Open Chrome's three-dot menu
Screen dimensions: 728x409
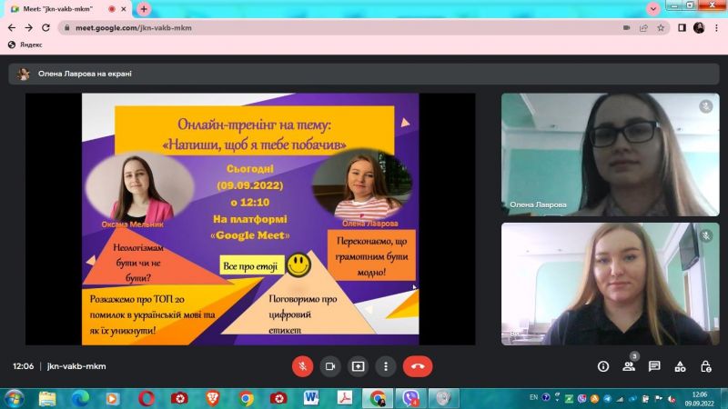tap(716, 28)
